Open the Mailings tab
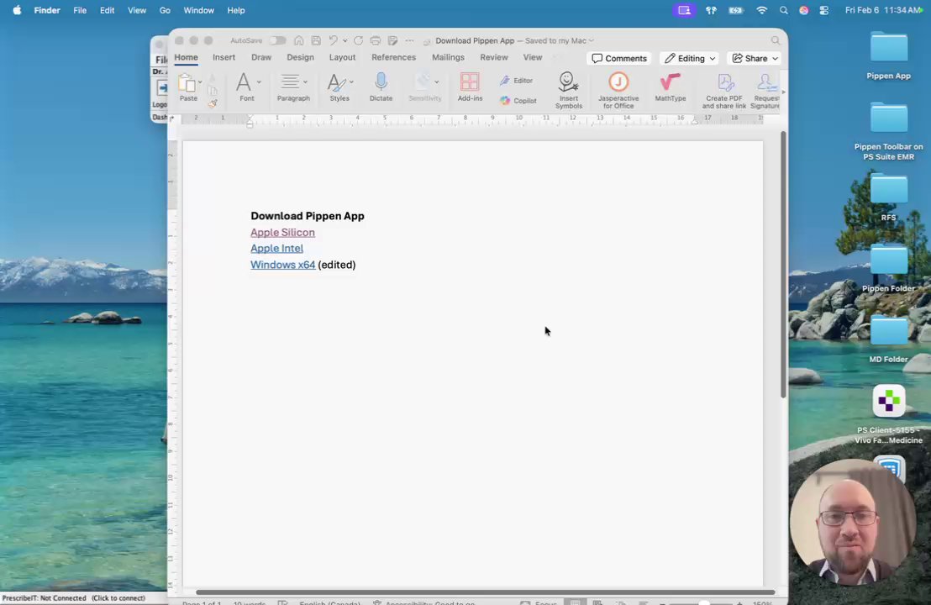931x605 pixels. [449, 58]
